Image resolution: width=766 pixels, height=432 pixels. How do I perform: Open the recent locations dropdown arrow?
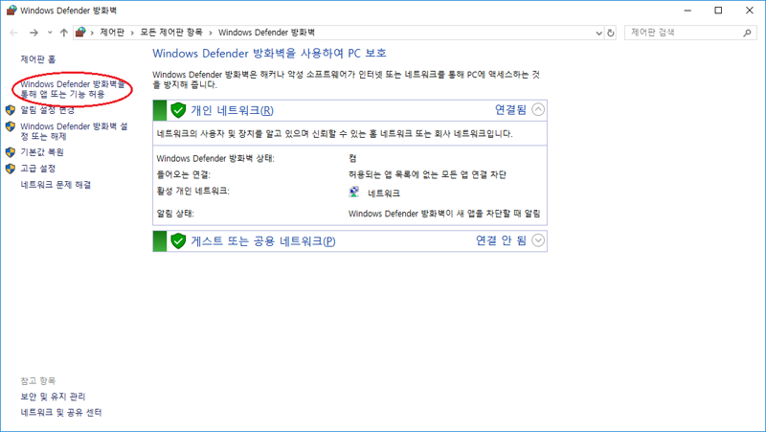50,33
